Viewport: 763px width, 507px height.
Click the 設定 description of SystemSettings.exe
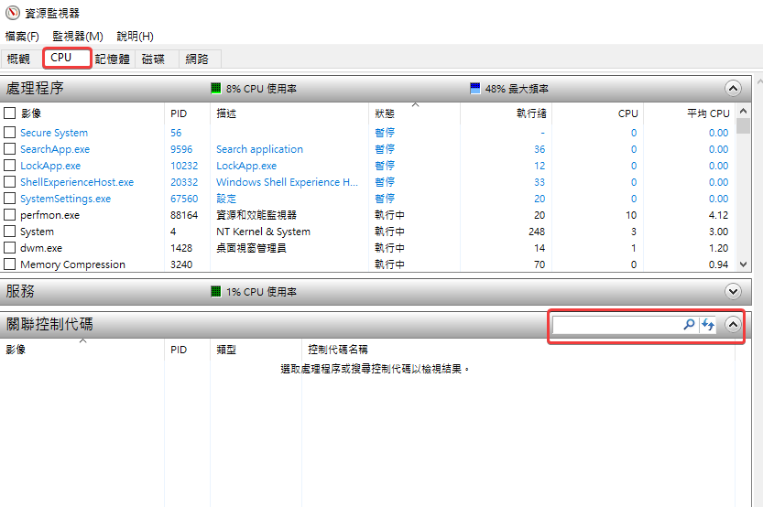(x=226, y=199)
